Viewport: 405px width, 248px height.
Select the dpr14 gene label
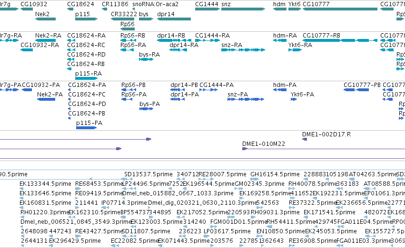166,14
